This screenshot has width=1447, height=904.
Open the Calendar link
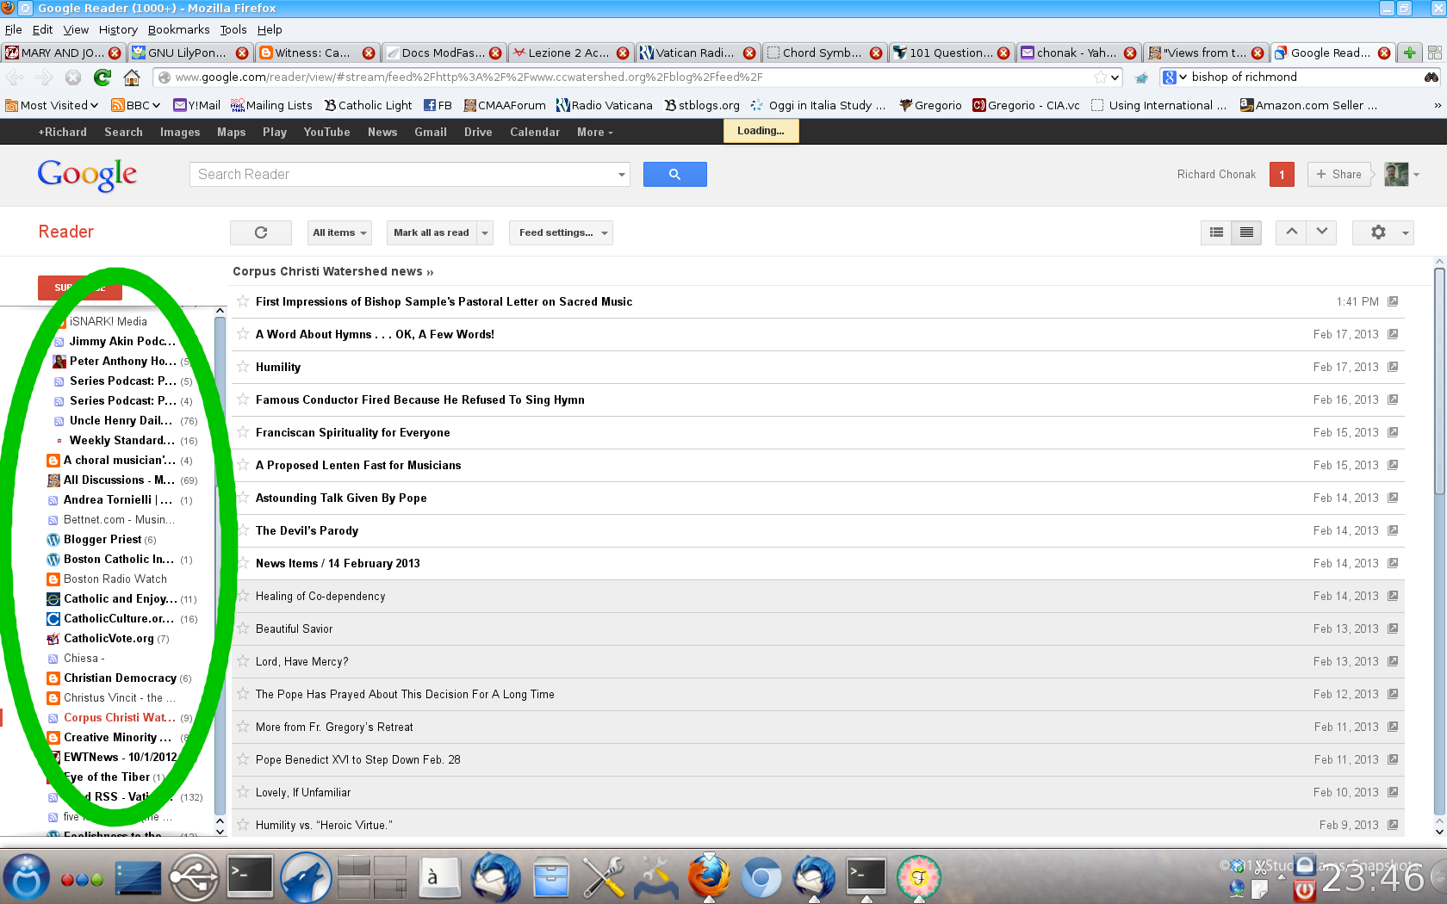pos(535,133)
